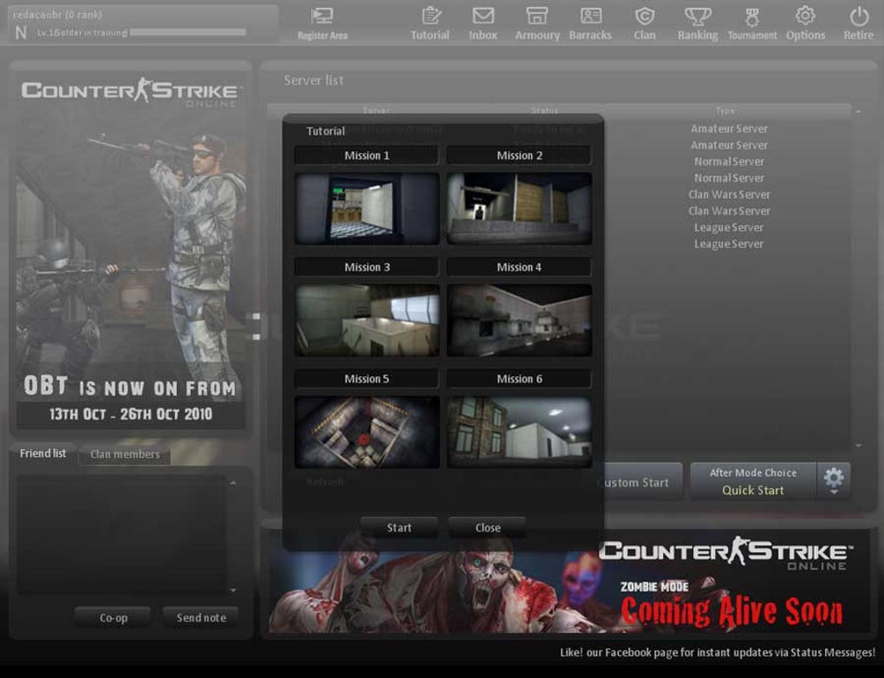This screenshot has height=678, width=884.
Task: Switch to the Clan members tab
Action: 125,454
